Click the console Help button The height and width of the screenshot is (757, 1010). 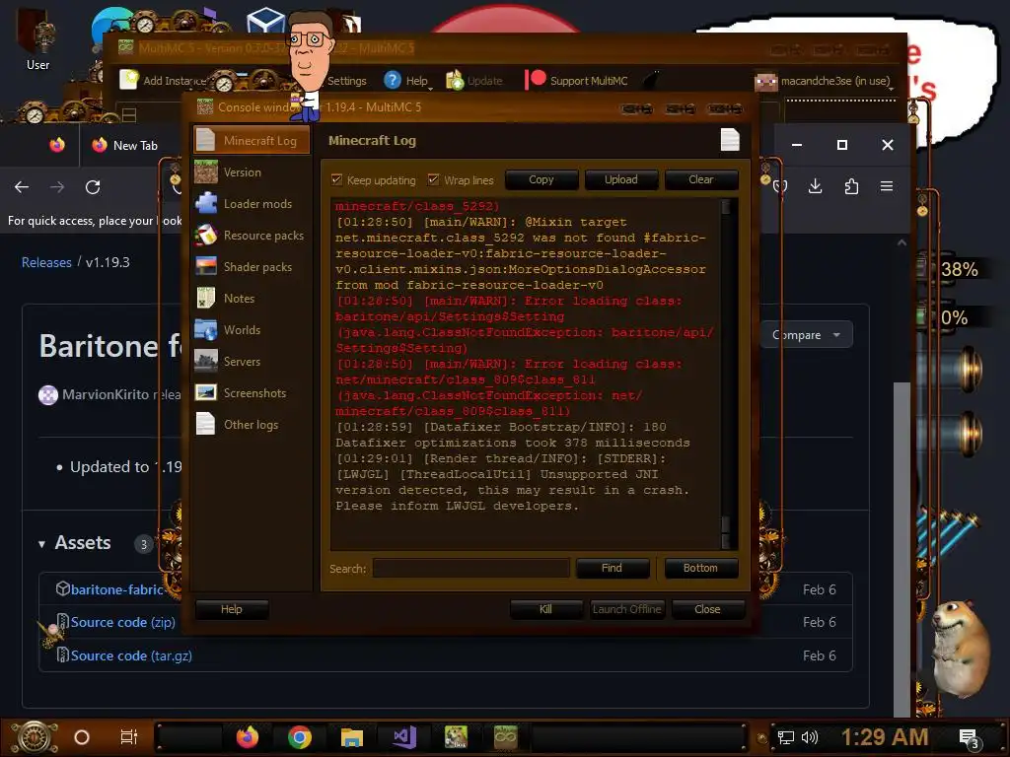tap(232, 609)
